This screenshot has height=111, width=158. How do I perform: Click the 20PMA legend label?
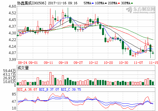pos(113,3)
